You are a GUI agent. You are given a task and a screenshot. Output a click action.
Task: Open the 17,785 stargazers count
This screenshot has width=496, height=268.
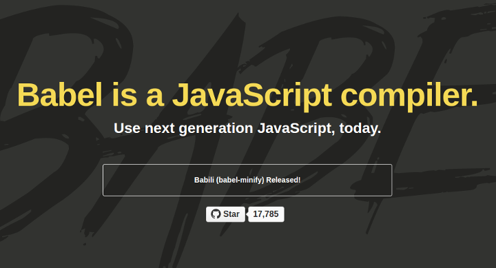pos(266,214)
